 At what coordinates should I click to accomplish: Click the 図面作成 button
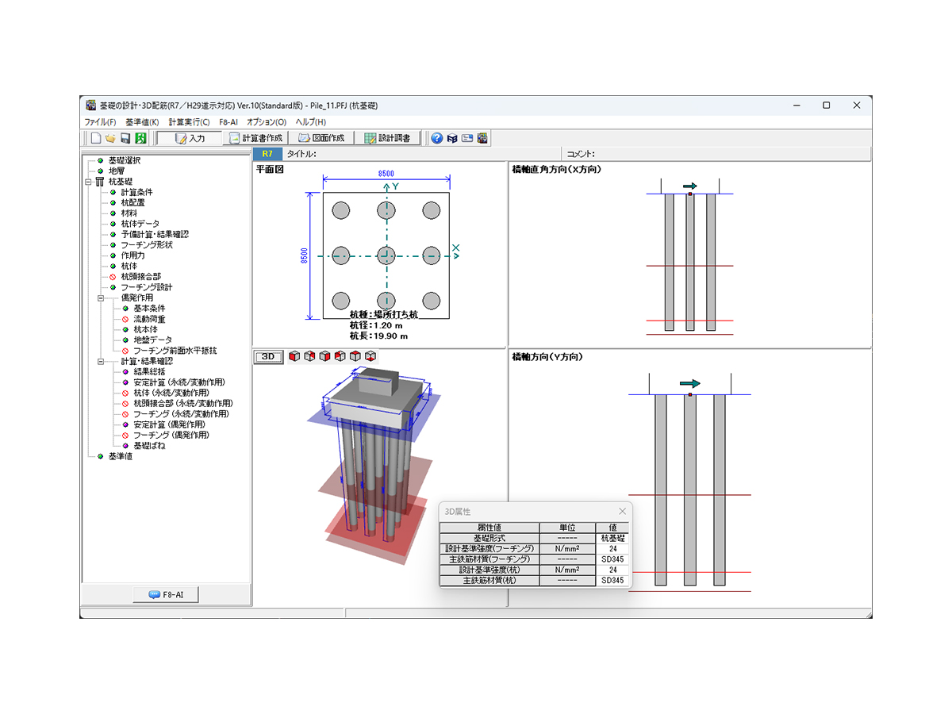tap(321, 138)
